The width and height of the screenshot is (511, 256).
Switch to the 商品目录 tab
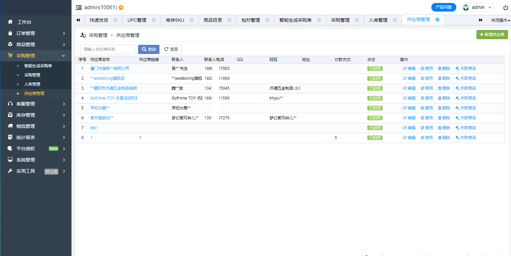(x=213, y=20)
